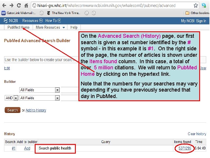This screenshot has height=158, width=210.
Task: Expand More Resources menu
Action: (x=50, y=27)
